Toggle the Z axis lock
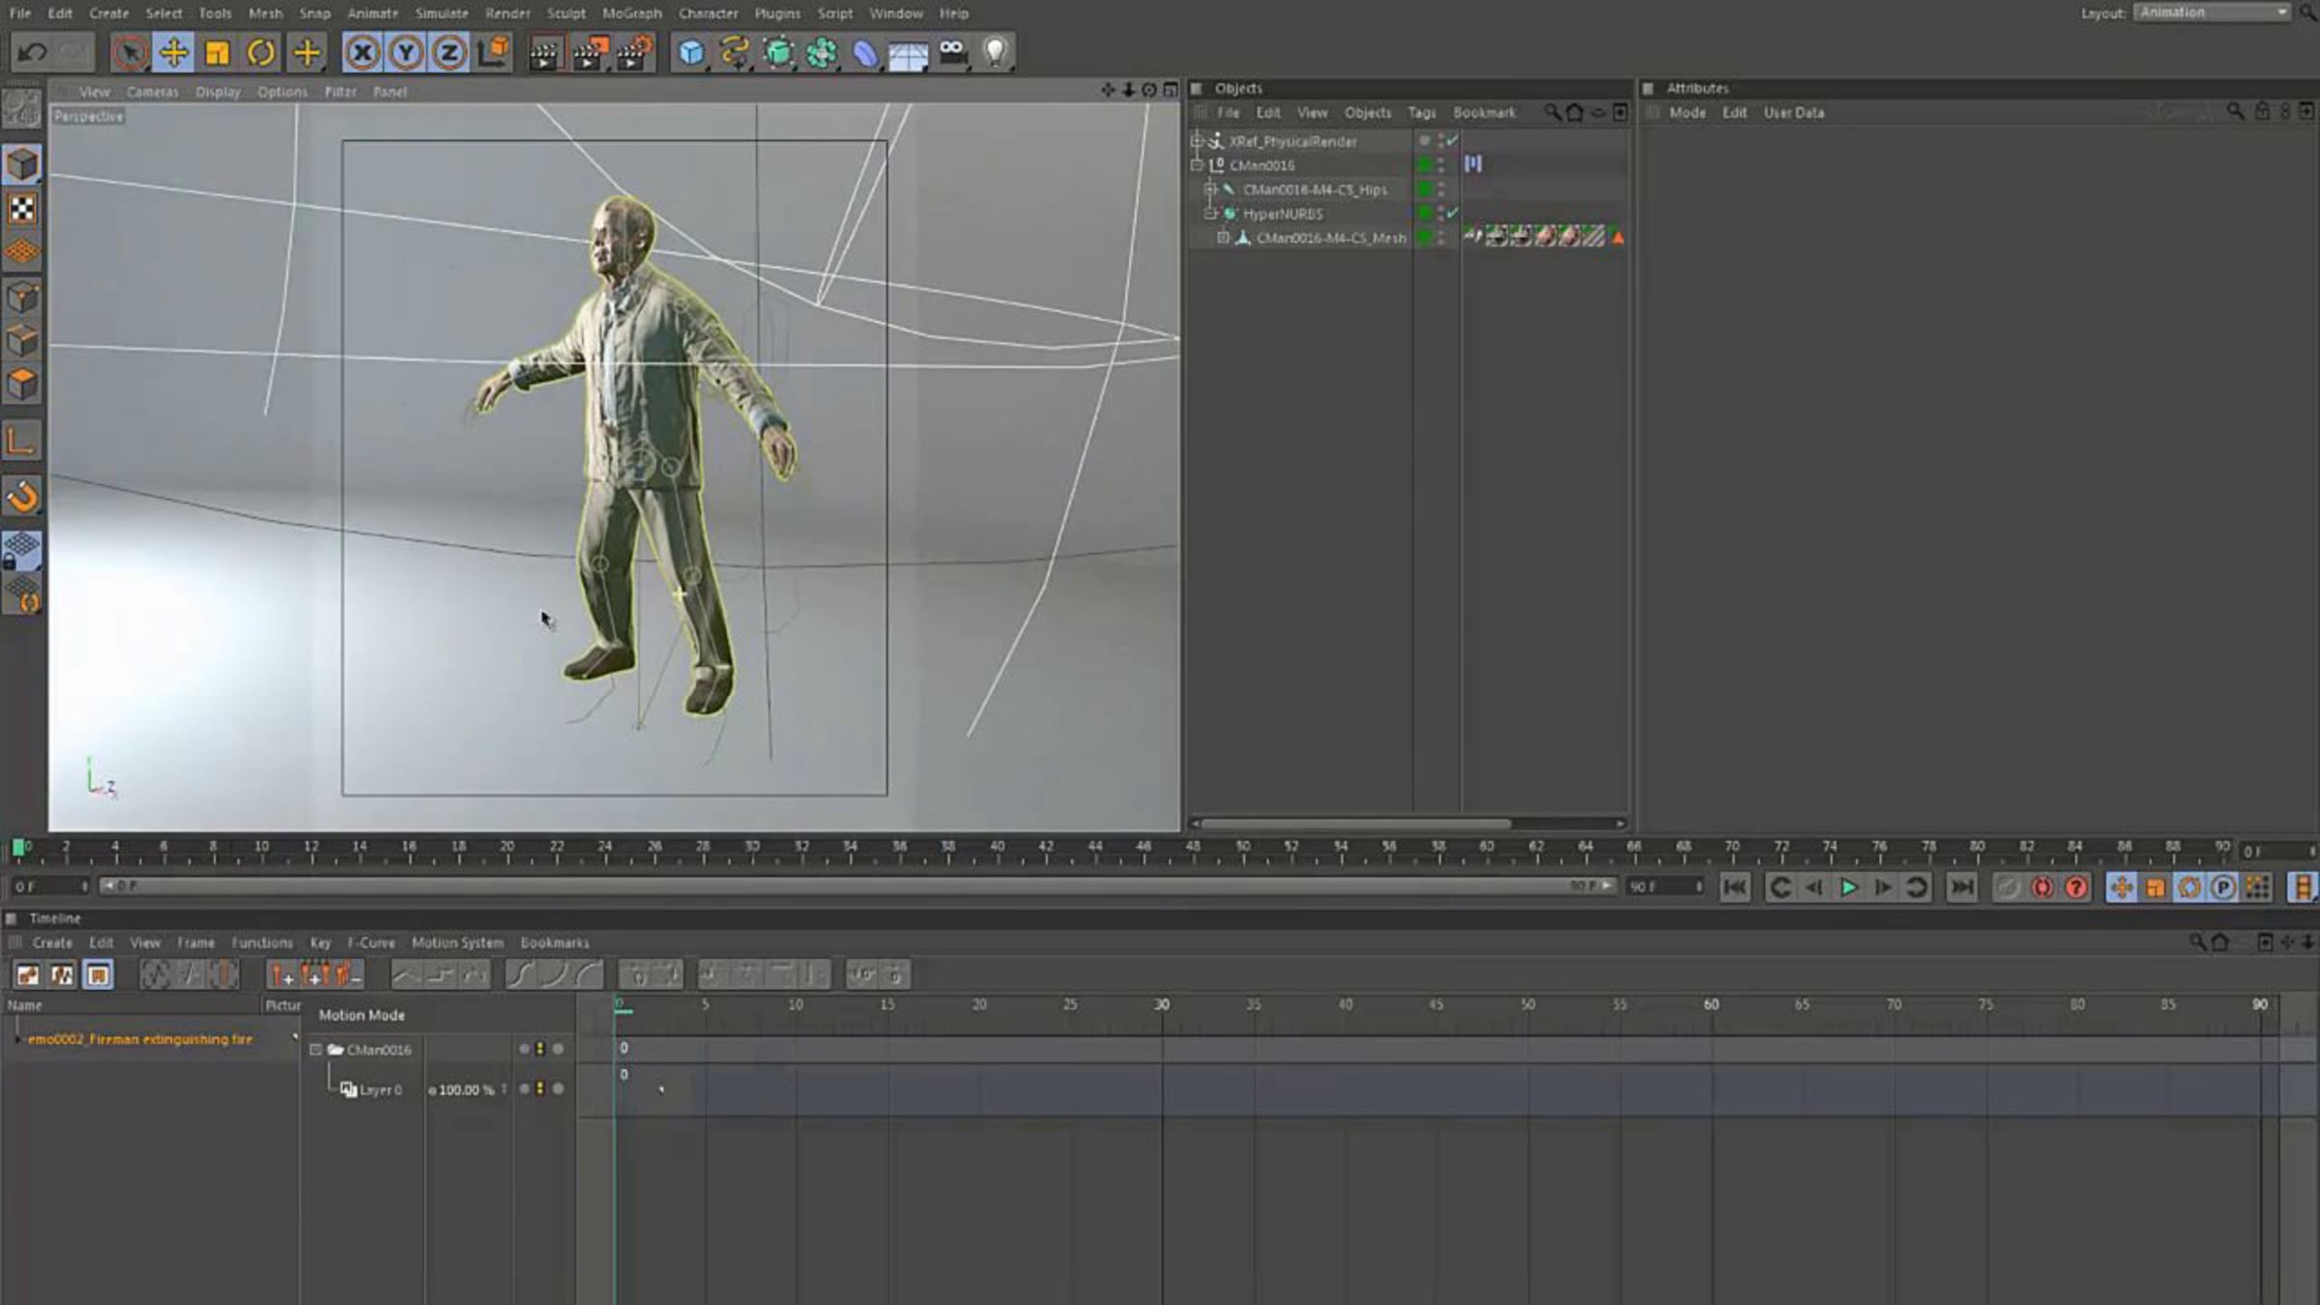 click(449, 52)
